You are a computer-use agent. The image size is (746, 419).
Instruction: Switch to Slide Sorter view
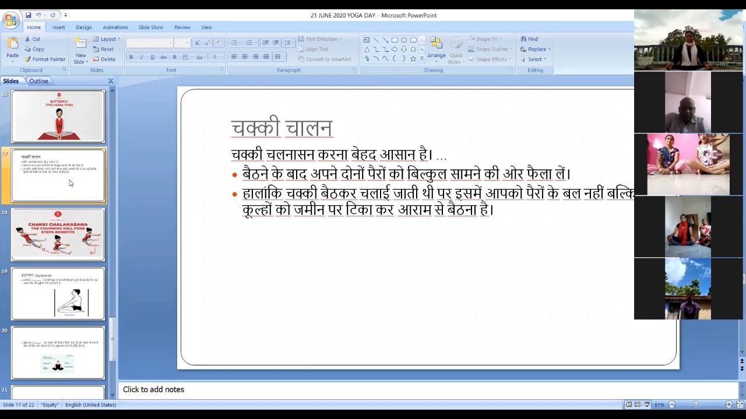click(638, 404)
